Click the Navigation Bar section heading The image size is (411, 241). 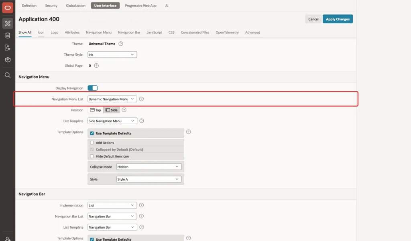point(32,194)
